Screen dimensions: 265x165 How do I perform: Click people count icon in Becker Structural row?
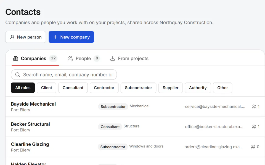[x=254, y=127]
